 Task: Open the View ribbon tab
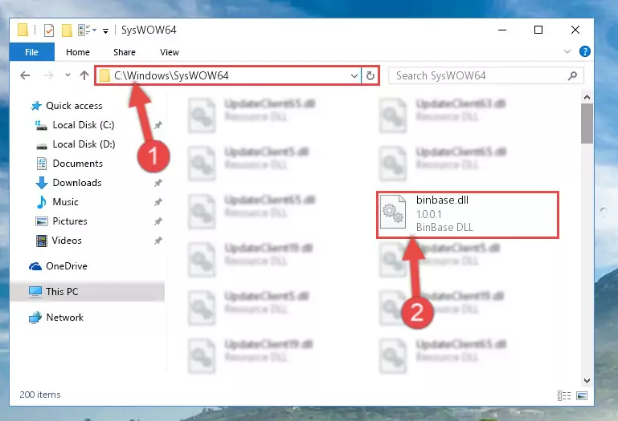[170, 52]
